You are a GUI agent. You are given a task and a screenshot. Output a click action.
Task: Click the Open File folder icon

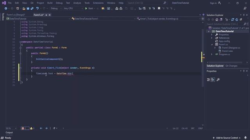(24, 9)
